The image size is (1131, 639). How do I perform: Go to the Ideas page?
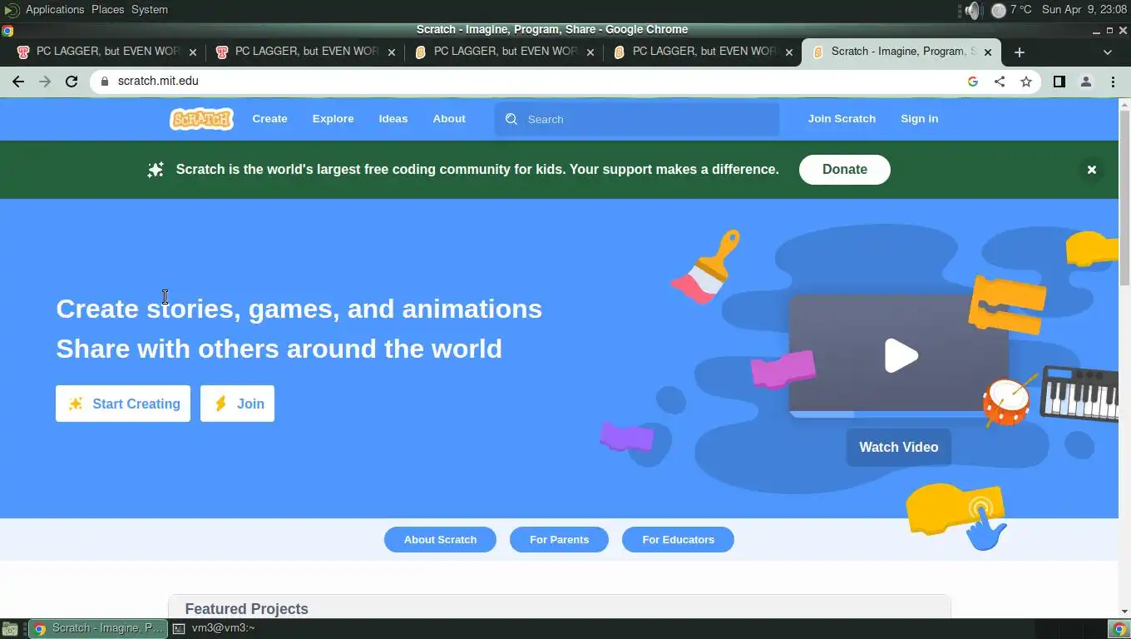point(393,119)
